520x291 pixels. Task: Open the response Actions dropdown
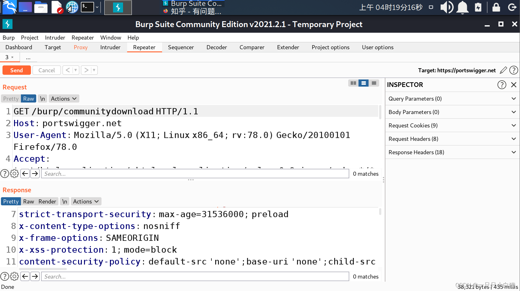86,201
